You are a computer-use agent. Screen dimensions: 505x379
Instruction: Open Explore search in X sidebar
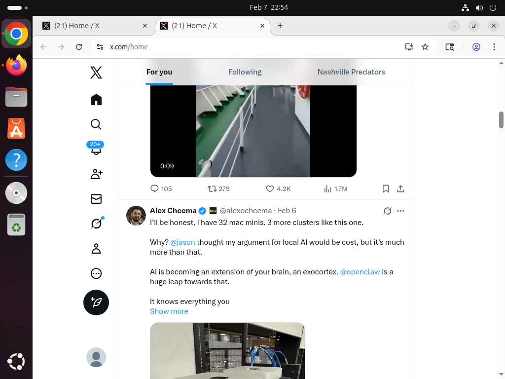96,124
